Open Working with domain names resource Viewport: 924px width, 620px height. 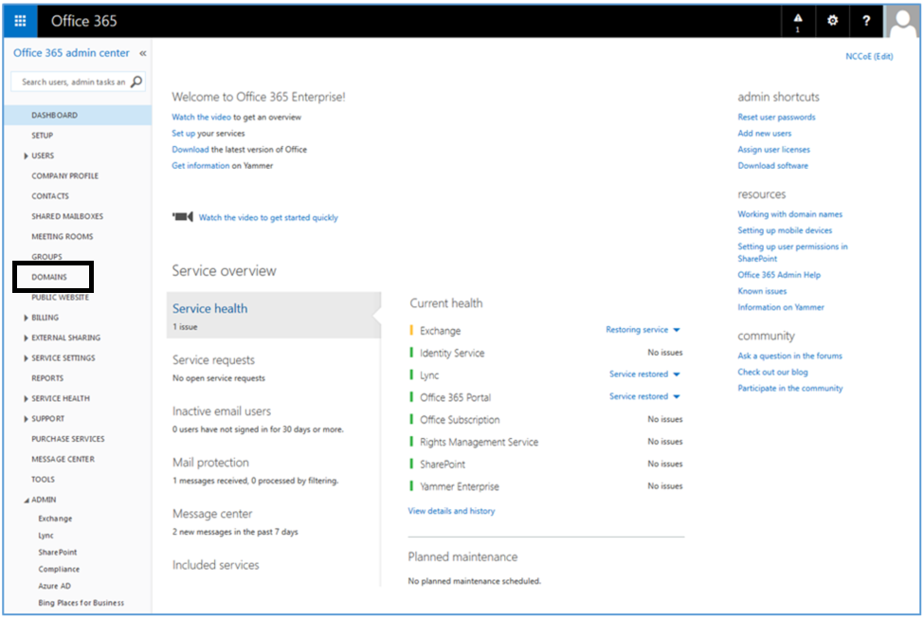(x=789, y=214)
